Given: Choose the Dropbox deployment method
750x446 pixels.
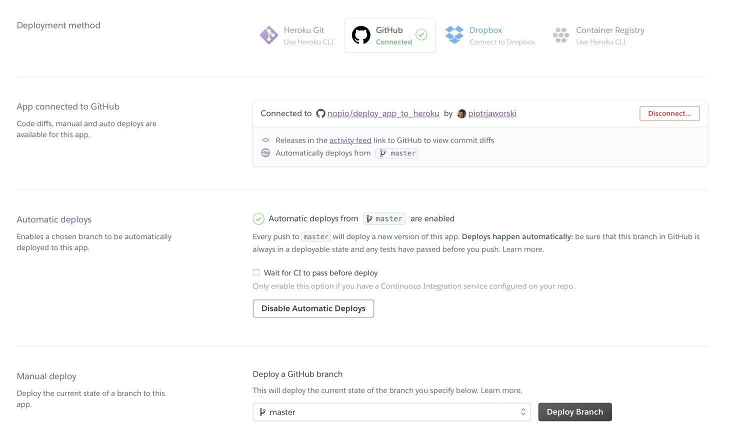Looking at the screenshot, I should click(x=490, y=35).
